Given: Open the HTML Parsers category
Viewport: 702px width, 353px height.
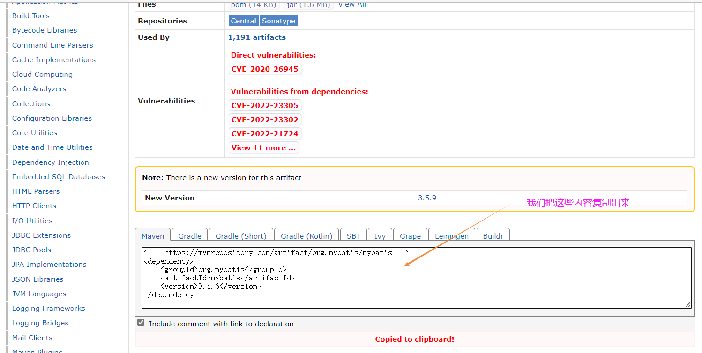Looking at the screenshot, I should (36, 191).
